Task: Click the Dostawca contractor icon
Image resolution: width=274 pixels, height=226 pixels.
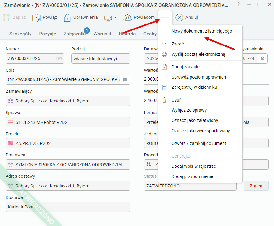Action: [10, 164]
